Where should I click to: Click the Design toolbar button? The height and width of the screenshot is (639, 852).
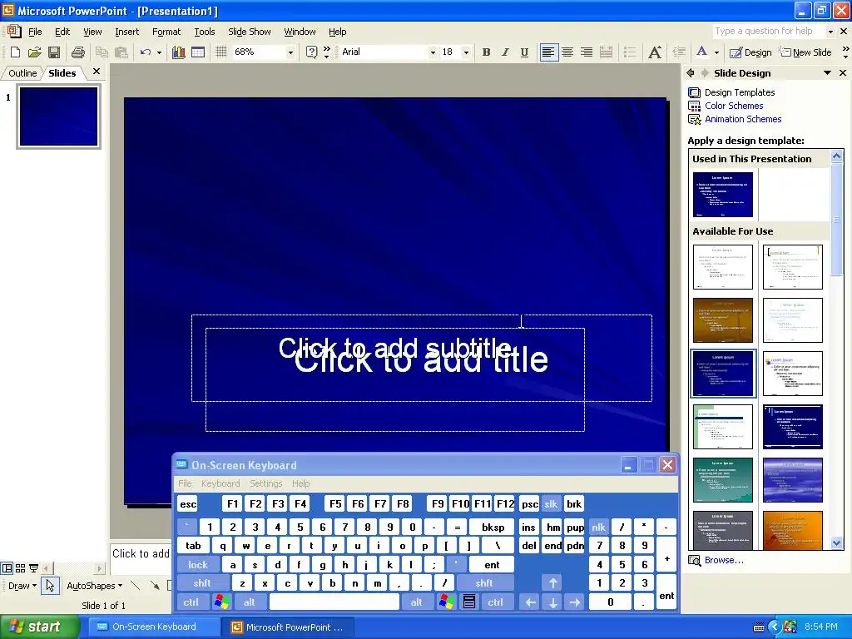coord(750,52)
